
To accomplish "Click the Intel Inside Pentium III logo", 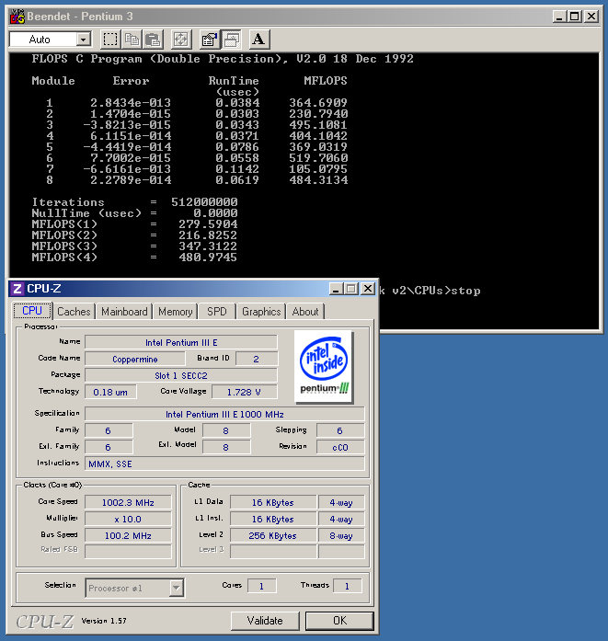I will pyautogui.click(x=324, y=367).
